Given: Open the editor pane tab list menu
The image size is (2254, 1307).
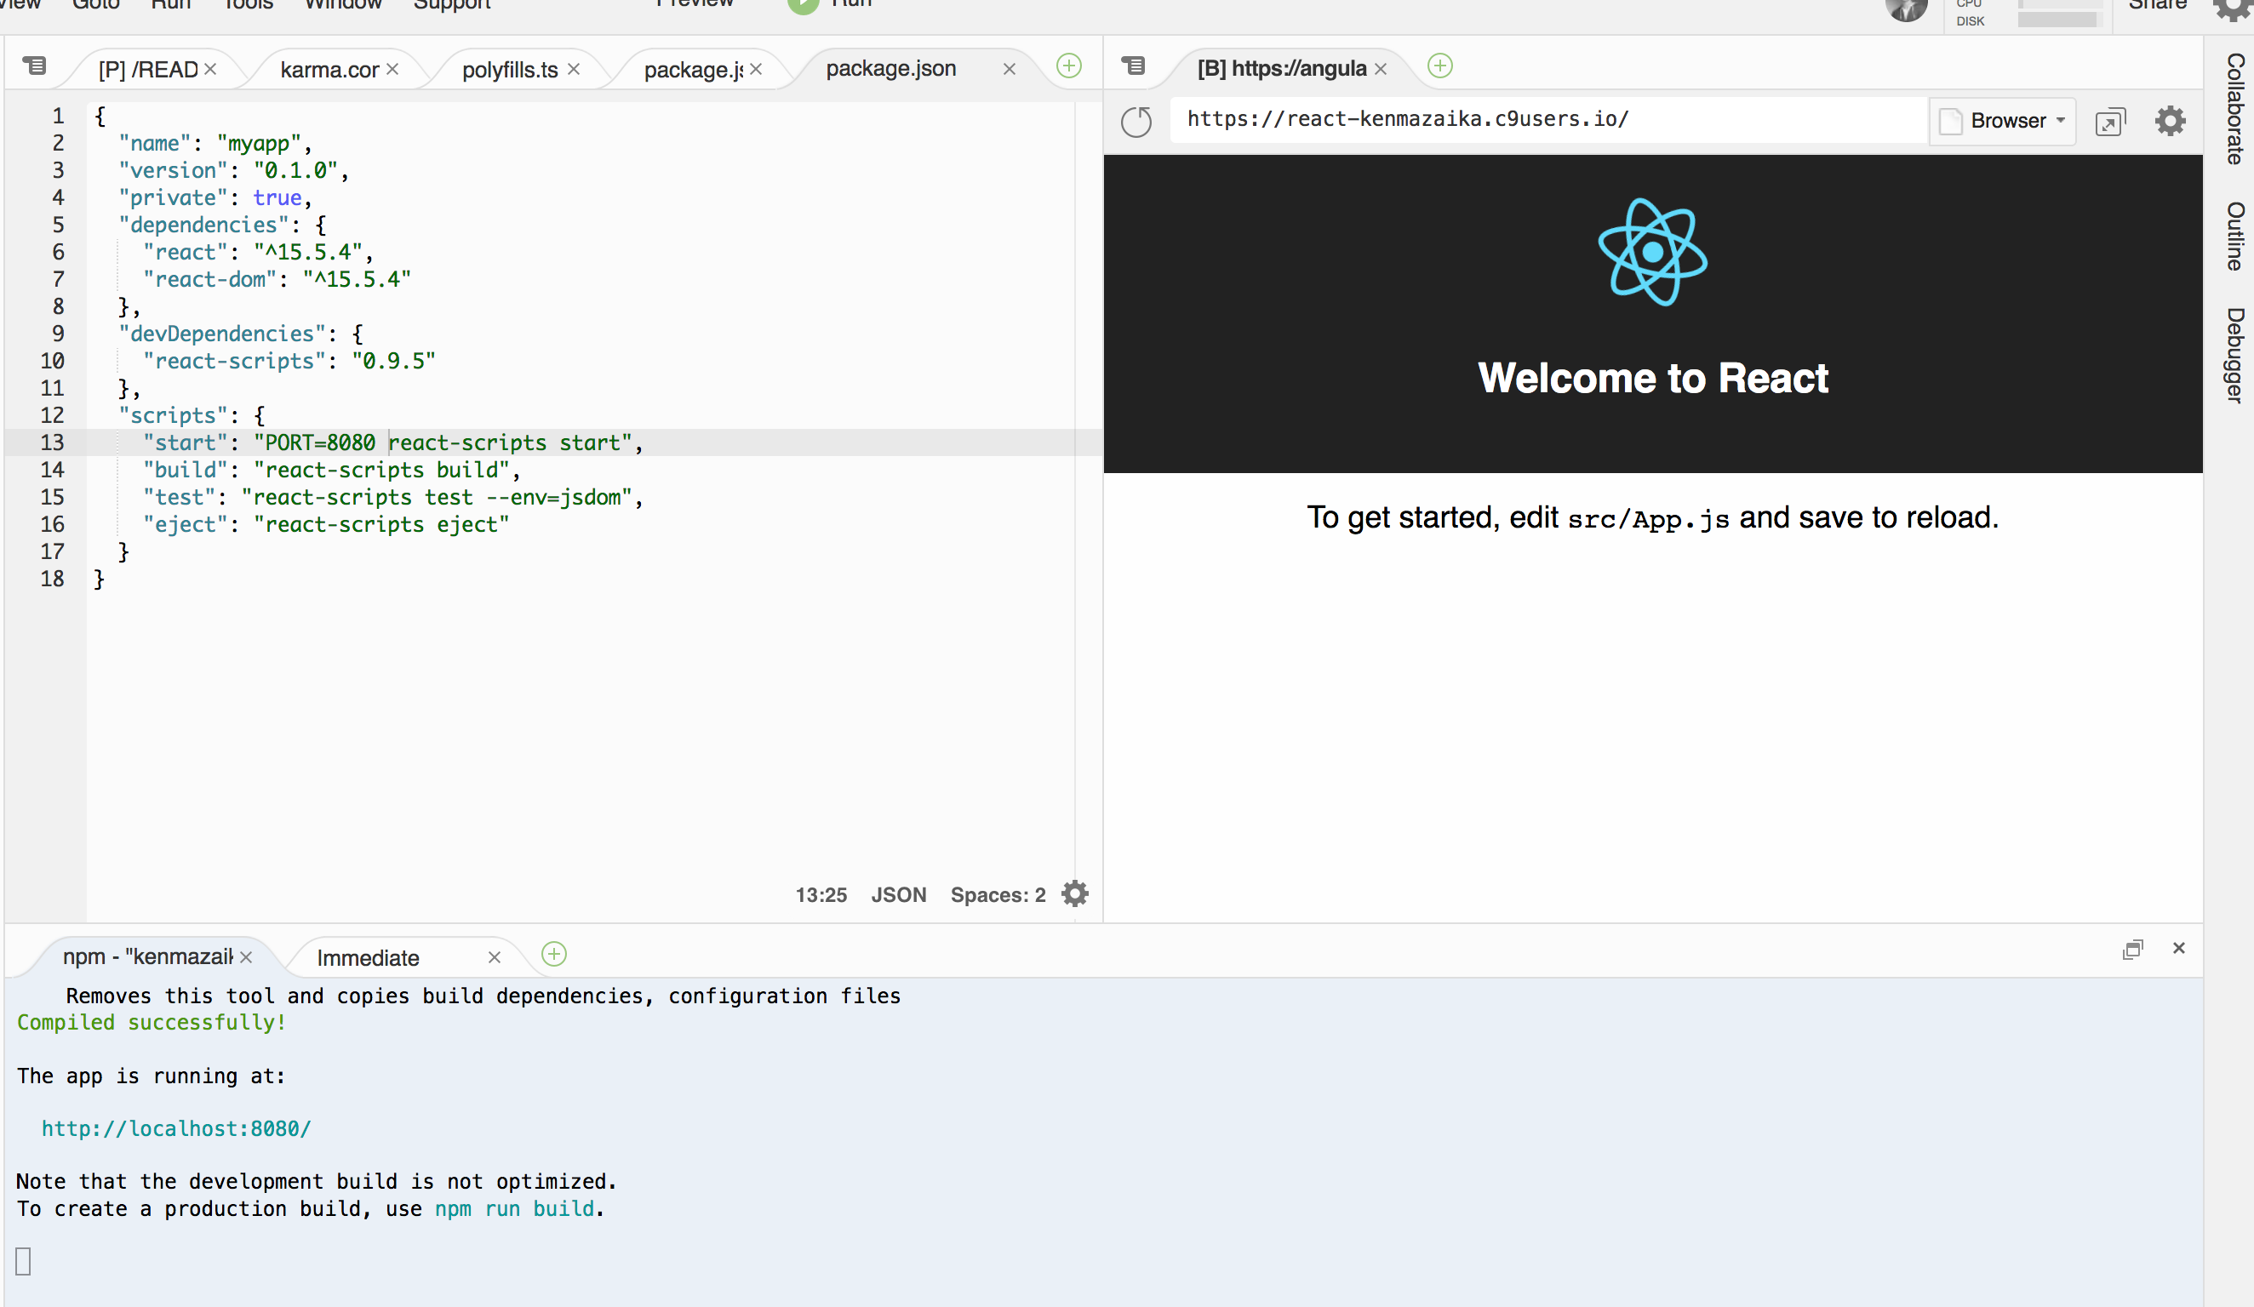Looking at the screenshot, I should point(35,66).
